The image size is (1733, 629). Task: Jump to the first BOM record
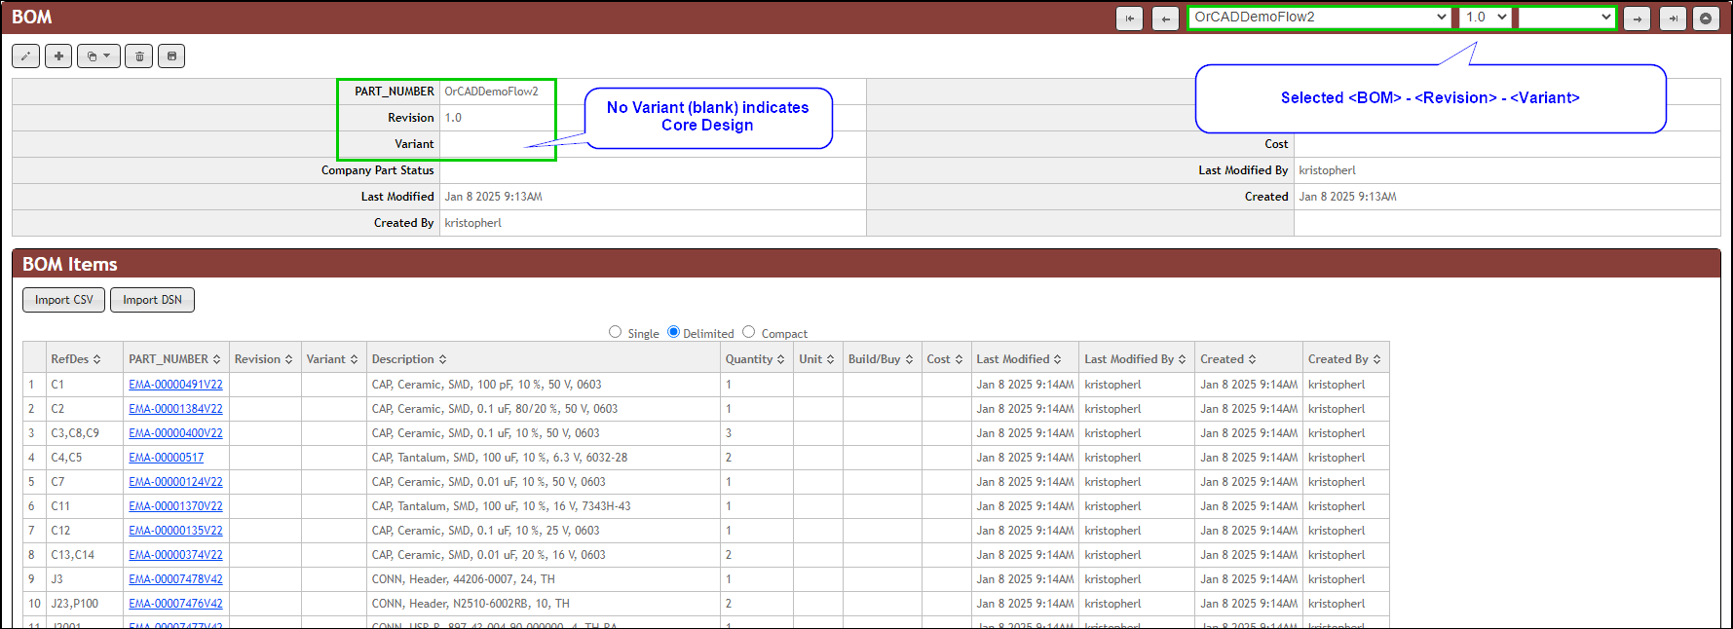point(1129,18)
